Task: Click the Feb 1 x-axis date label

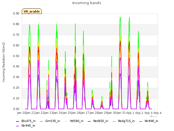Action: click(x=130, y=113)
